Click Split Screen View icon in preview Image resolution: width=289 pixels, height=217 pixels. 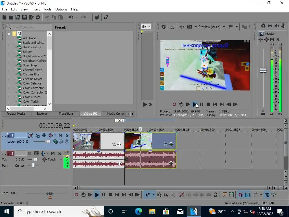(189, 27)
